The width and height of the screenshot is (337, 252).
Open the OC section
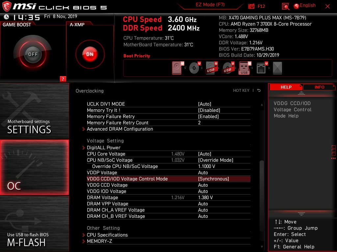click(34, 167)
